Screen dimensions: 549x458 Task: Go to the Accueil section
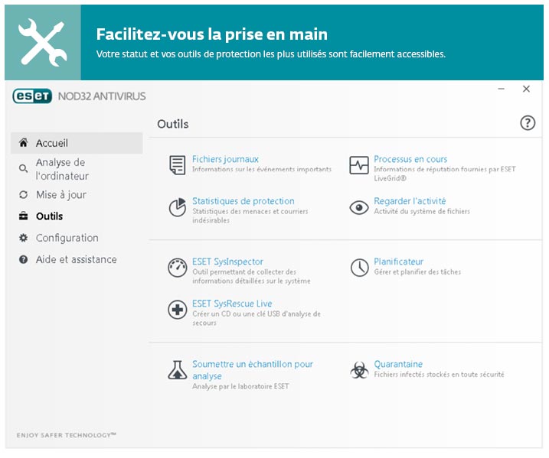[52, 143]
